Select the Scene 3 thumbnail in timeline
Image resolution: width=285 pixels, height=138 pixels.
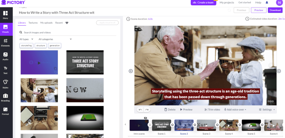click(206, 125)
